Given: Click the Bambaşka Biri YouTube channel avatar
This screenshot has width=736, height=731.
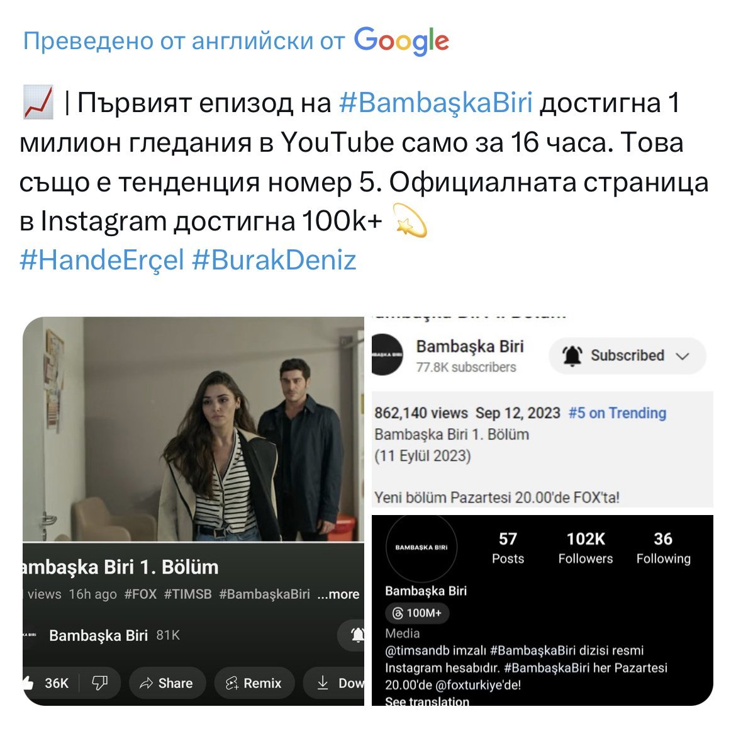Looking at the screenshot, I should [x=387, y=354].
